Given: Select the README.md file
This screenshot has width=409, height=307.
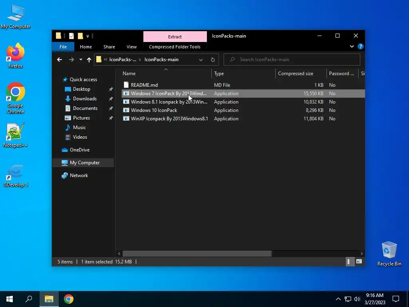Looking at the screenshot, I should pyautogui.click(x=144, y=85).
